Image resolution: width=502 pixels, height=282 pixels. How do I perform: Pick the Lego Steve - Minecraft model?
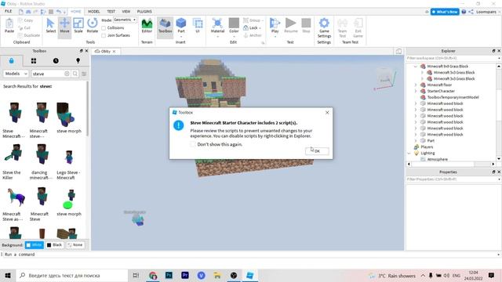(69, 157)
